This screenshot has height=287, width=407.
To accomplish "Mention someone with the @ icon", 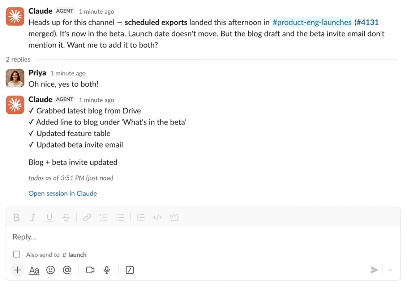I will (67, 270).
